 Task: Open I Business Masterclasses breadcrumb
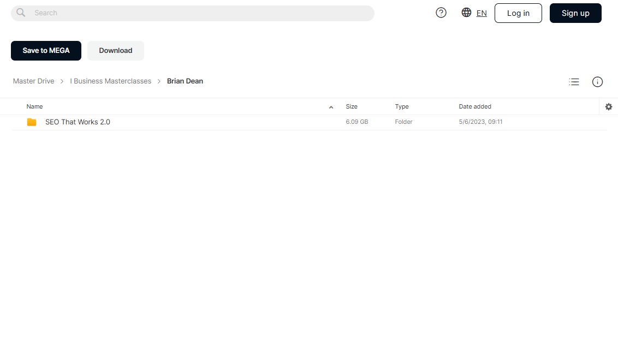111,81
